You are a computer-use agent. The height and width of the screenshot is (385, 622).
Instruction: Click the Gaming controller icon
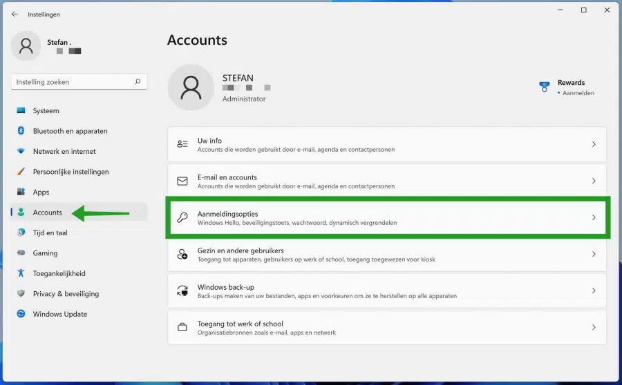tap(21, 253)
